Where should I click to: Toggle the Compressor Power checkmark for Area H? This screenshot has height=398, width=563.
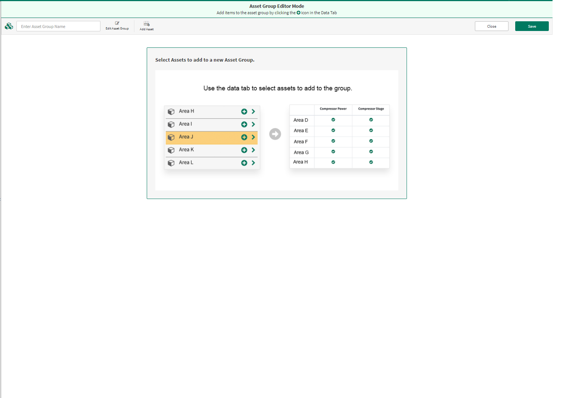click(333, 162)
